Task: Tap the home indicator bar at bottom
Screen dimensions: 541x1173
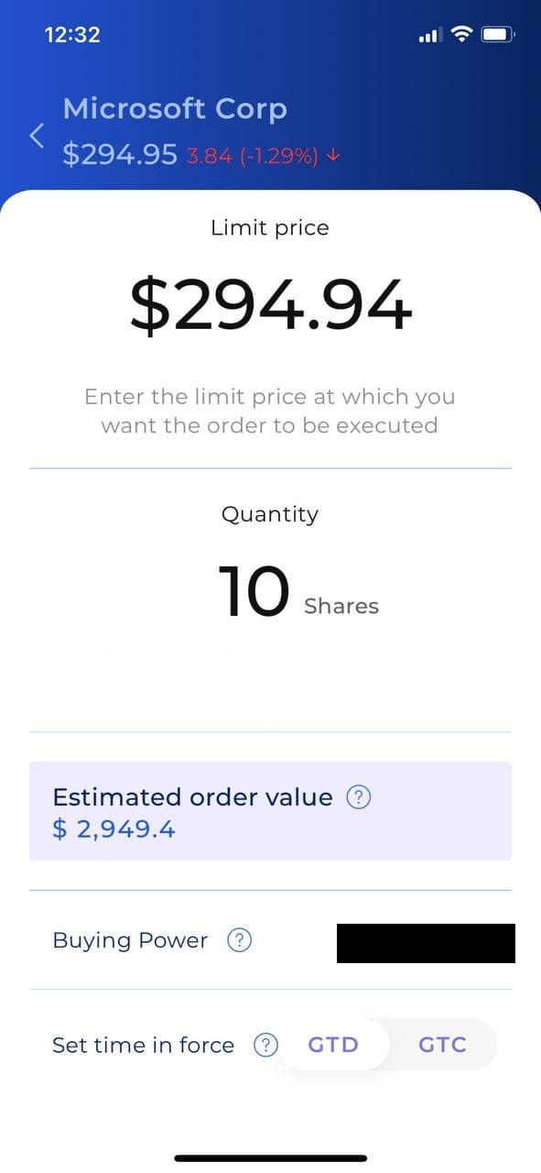Action: point(271,1158)
